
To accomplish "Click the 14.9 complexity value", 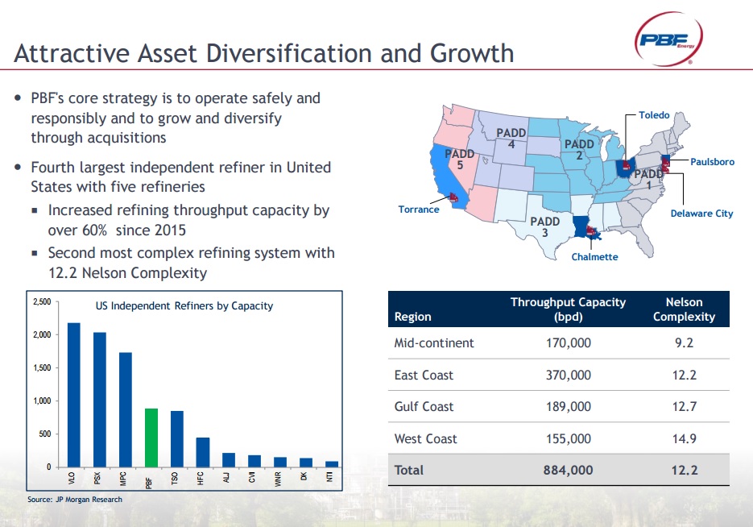I will [x=684, y=438].
